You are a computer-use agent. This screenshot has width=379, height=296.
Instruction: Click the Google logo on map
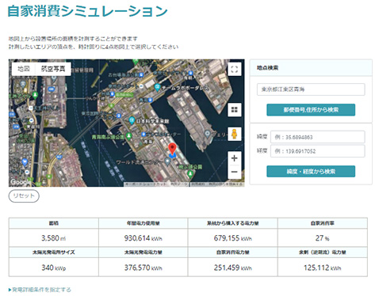pyautogui.click(x=21, y=182)
